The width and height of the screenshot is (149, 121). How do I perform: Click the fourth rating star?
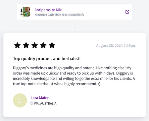(43, 45)
